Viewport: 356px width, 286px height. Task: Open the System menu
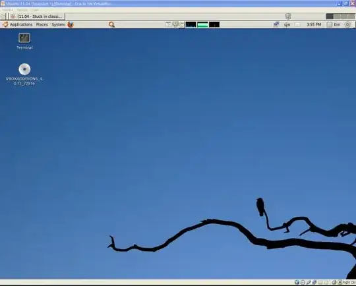tap(59, 24)
